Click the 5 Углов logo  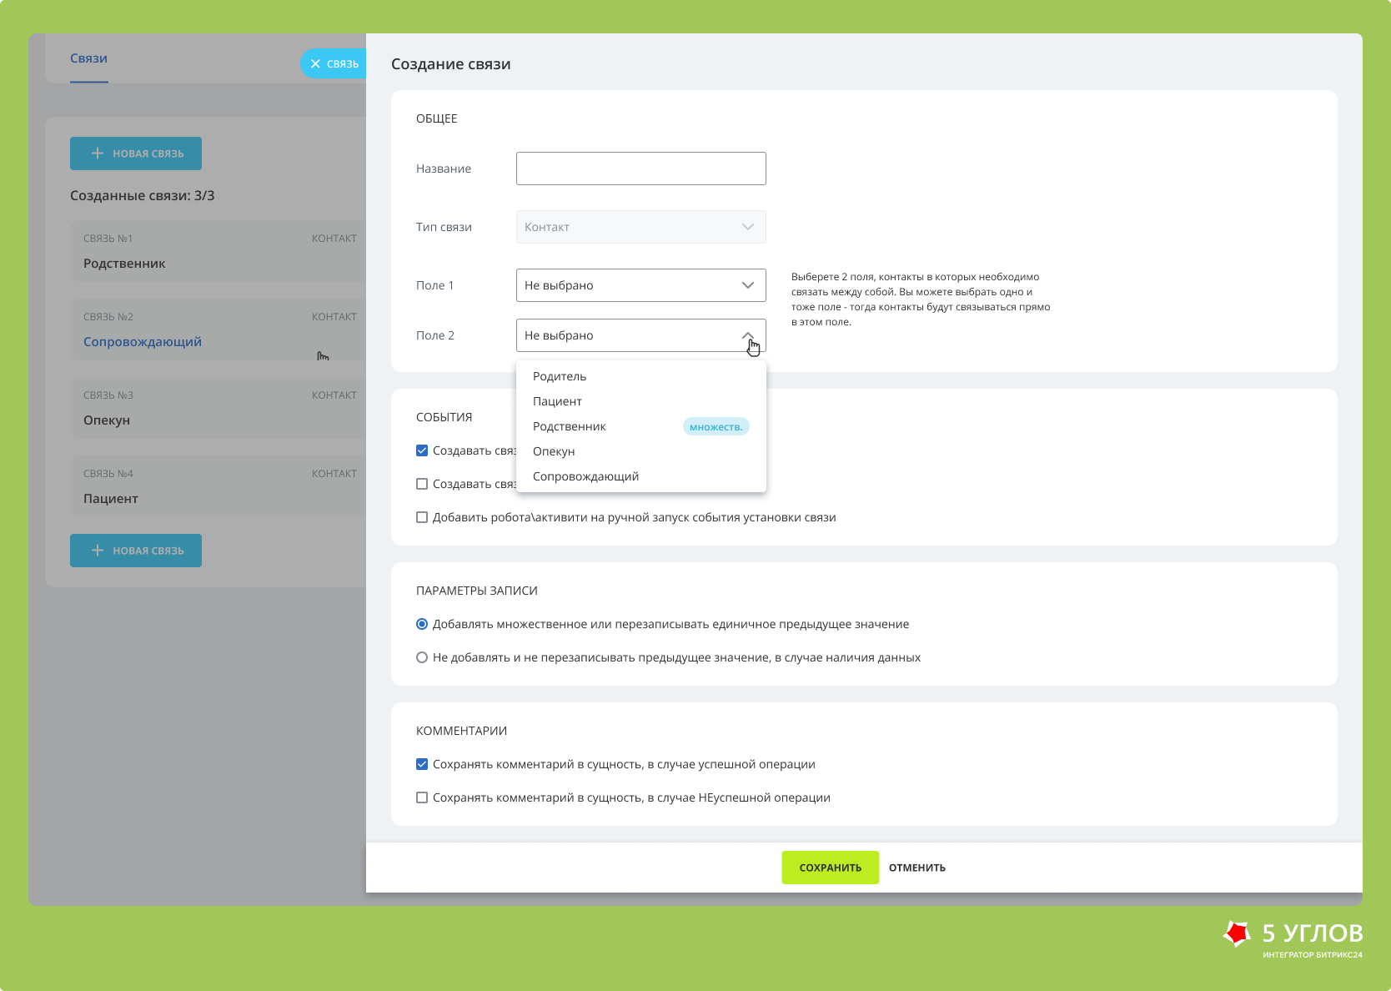tap(1293, 938)
